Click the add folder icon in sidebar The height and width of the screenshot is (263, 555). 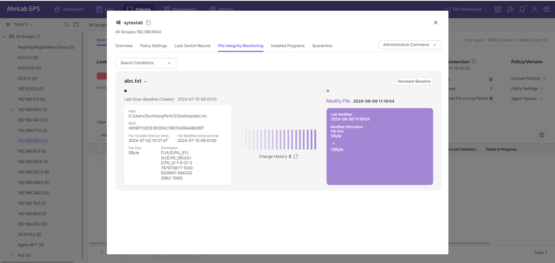[x=76, y=25]
